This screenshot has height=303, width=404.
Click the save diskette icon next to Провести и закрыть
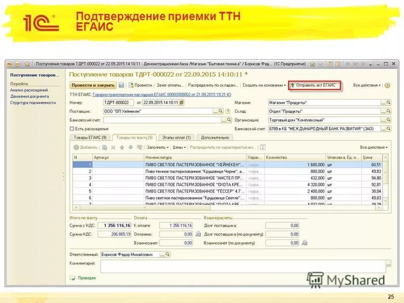[121, 85]
